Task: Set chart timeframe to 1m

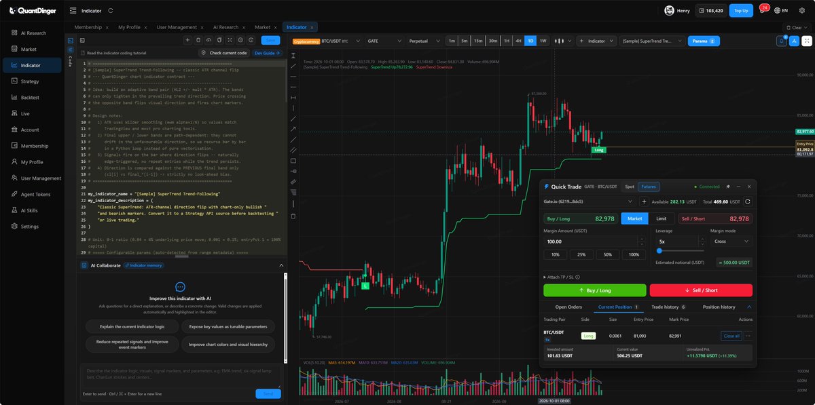Action: tap(452, 41)
